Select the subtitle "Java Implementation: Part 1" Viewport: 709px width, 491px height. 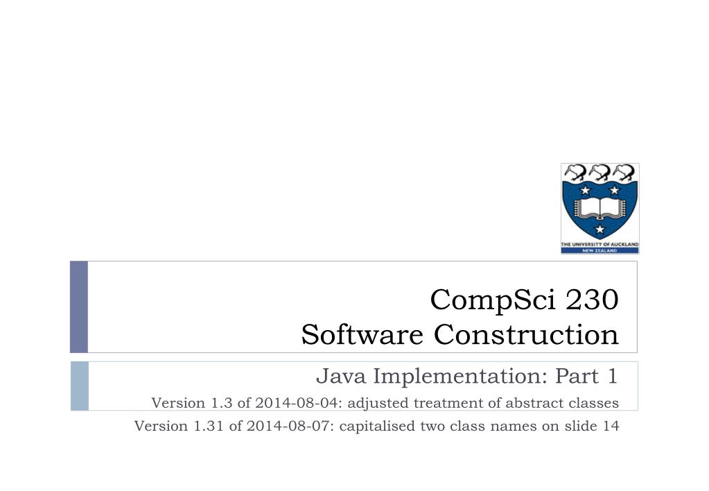pyautogui.click(x=467, y=376)
